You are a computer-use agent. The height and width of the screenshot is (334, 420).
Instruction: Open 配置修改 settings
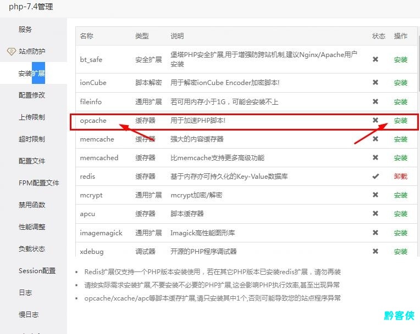pos(32,95)
